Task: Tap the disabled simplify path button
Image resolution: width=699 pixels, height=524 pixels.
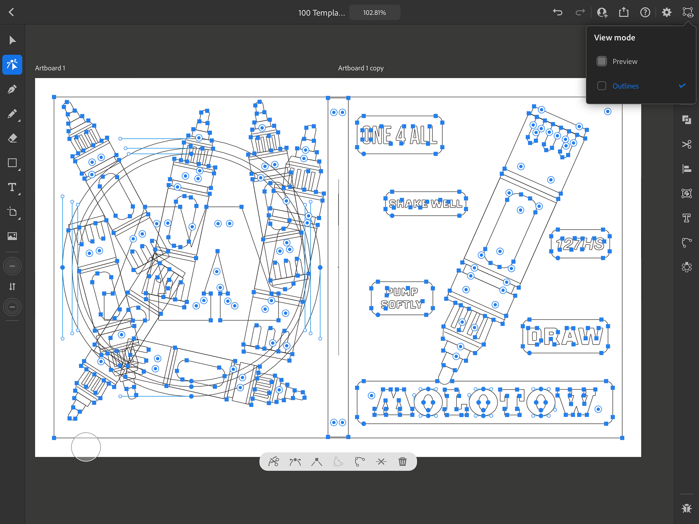Action: point(338,462)
